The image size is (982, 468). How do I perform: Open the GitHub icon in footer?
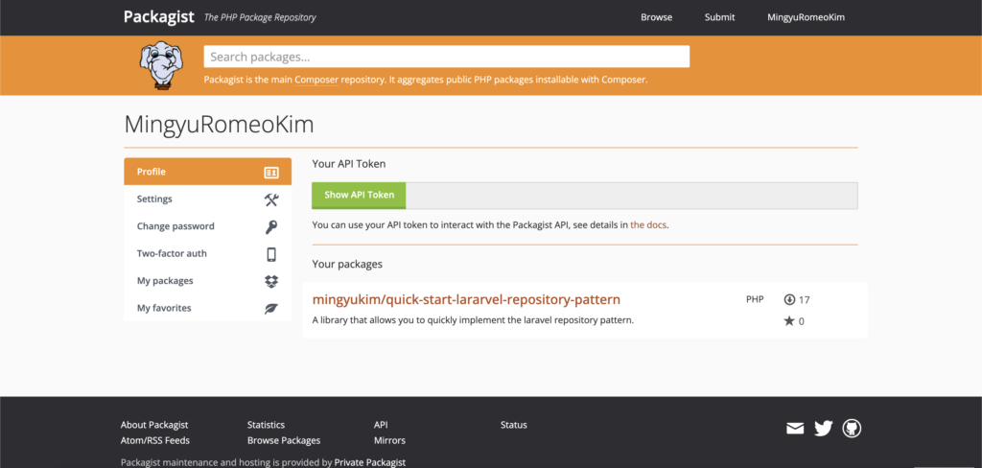(x=852, y=428)
